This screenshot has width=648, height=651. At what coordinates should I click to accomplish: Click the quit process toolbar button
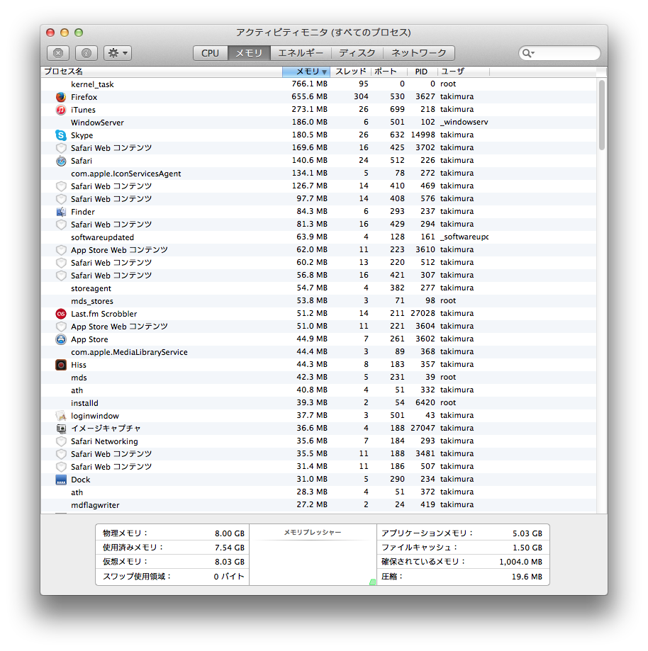tap(59, 53)
